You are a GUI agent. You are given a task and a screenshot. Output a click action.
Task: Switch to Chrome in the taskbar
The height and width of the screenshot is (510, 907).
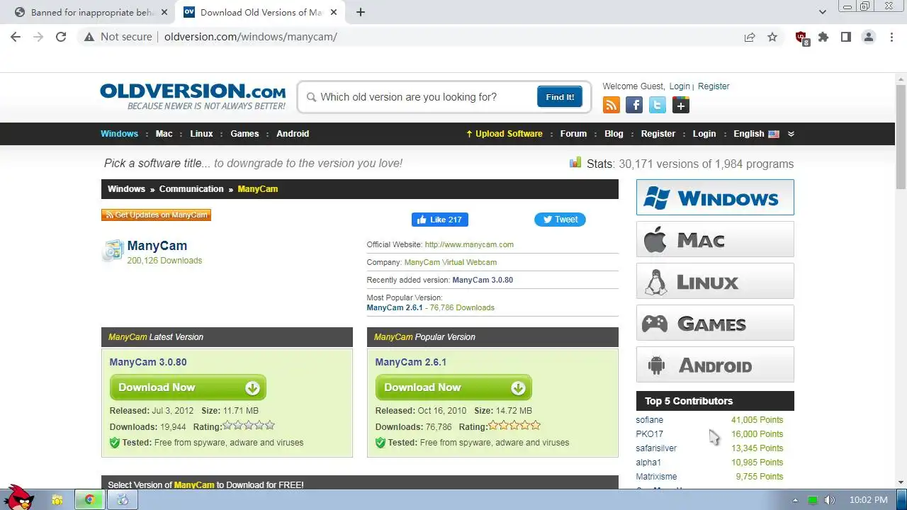click(x=90, y=500)
